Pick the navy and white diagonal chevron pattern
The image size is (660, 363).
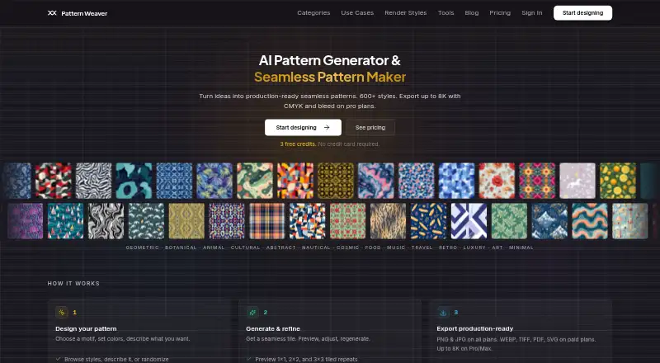click(x=469, y=221)
